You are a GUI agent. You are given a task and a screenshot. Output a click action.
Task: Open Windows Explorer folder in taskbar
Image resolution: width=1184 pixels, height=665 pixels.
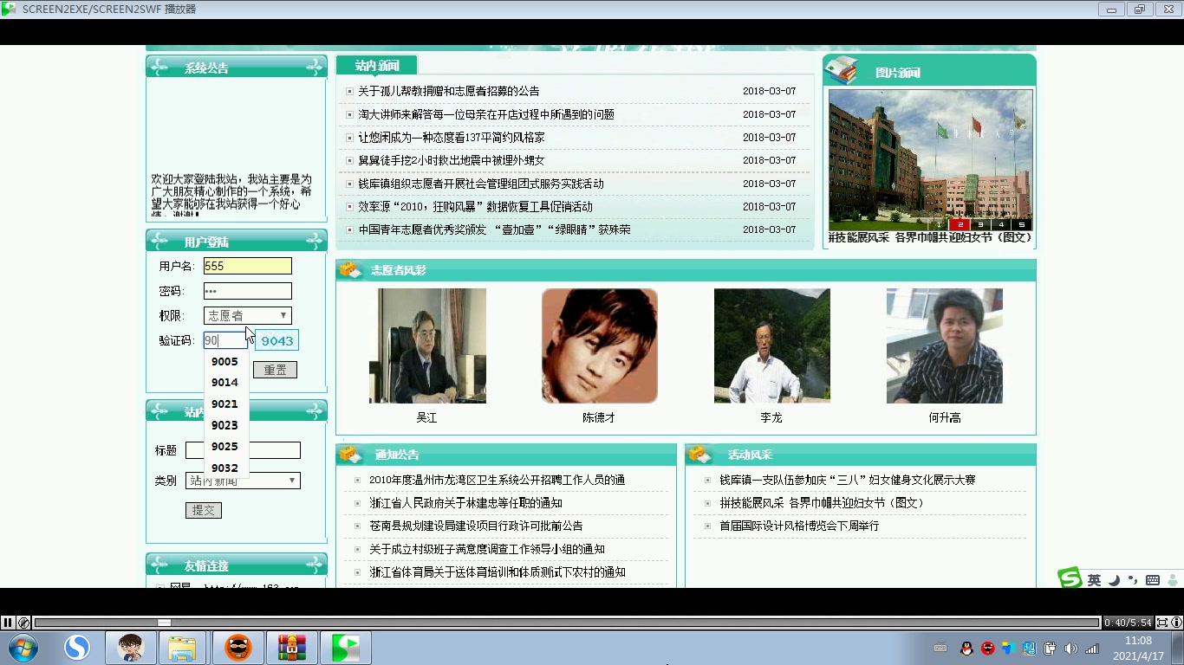tap(183, 648)
